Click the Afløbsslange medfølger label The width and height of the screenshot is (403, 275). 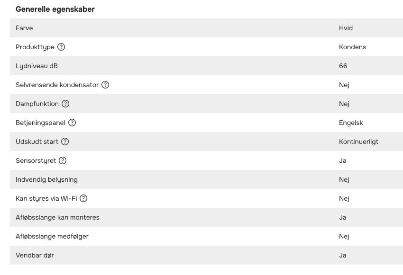click(52, 236)
